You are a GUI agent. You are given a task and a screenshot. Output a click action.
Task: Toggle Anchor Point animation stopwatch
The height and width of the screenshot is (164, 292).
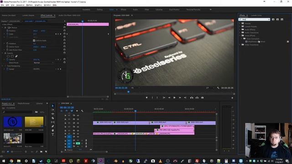7,46
